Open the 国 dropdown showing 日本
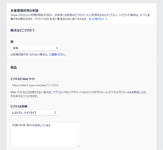 (35, 48)
